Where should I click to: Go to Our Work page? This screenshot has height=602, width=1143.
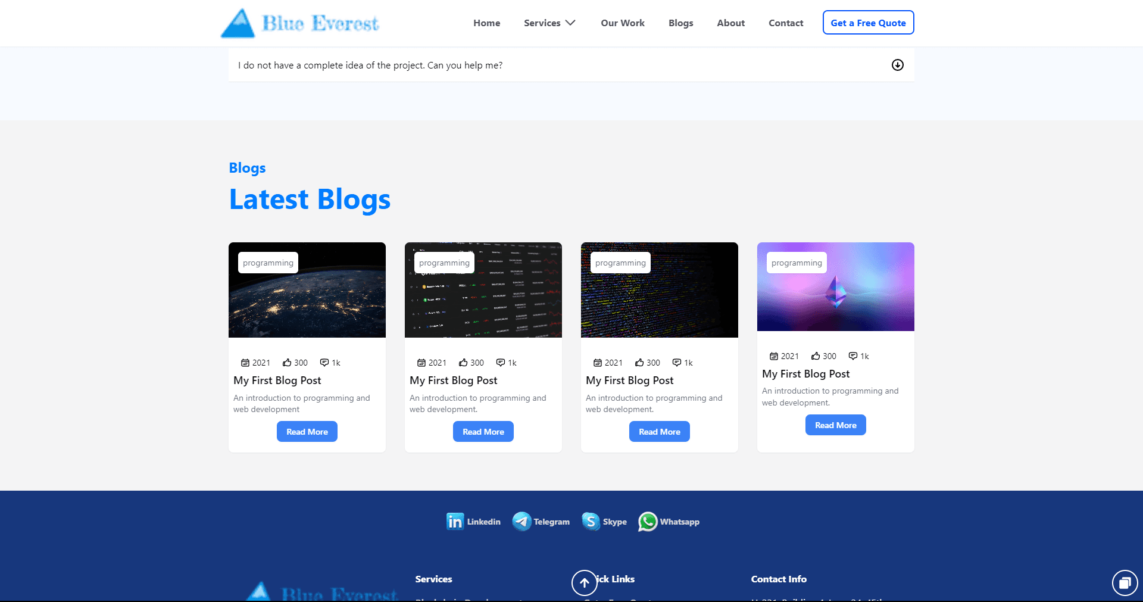pos(622,23)
